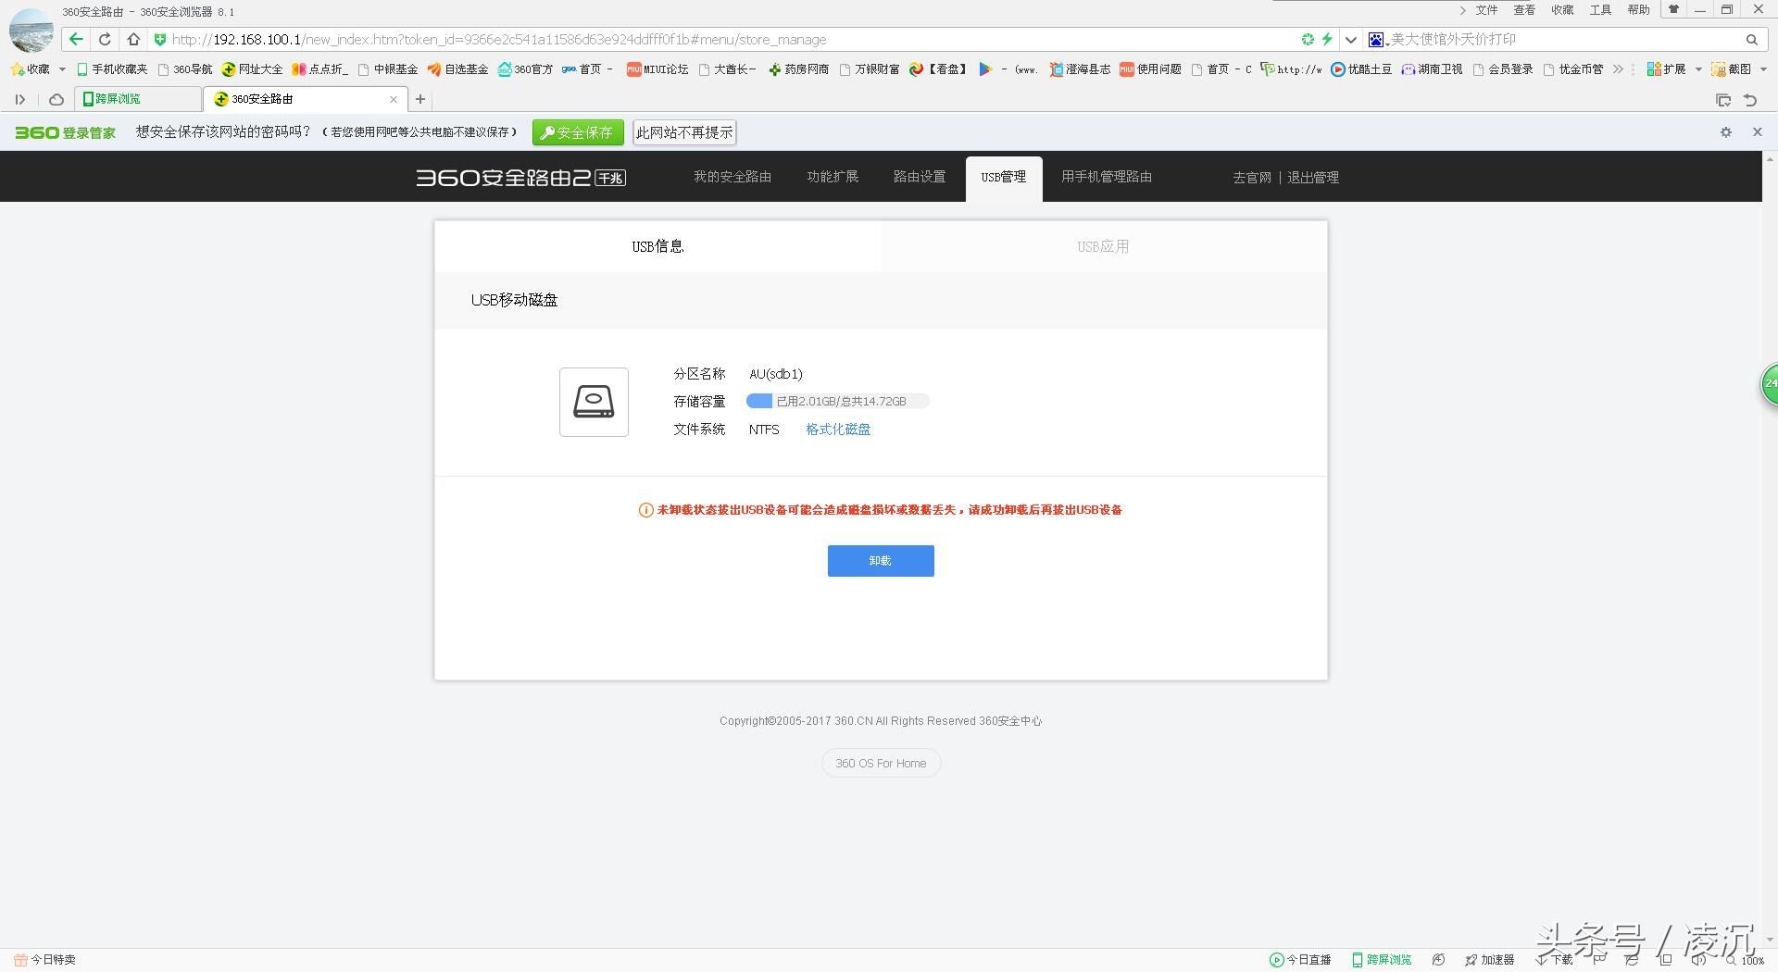Image resolution: width=1778 pixels, height=972 pixels.
Task: Open the password prompt settings gear
Action: click(x=1726, y=132)
